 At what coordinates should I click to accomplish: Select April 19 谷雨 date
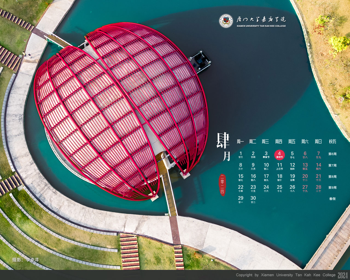tap(292, 177)
